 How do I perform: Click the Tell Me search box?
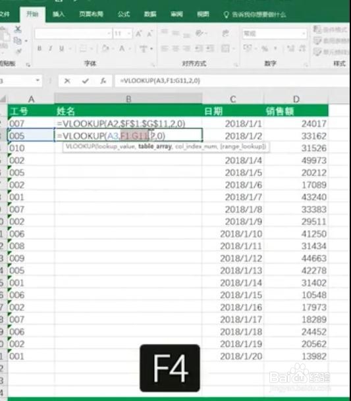pyautogui.click(x=255, y=15)
